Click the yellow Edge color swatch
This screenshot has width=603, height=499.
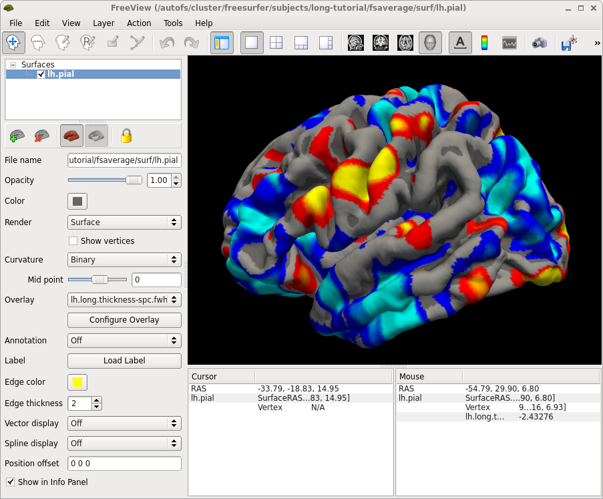[77, 382]
